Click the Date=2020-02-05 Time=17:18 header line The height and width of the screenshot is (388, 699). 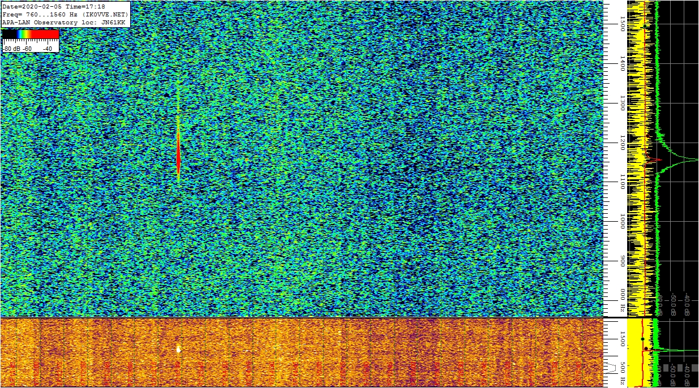pos(54,7)
